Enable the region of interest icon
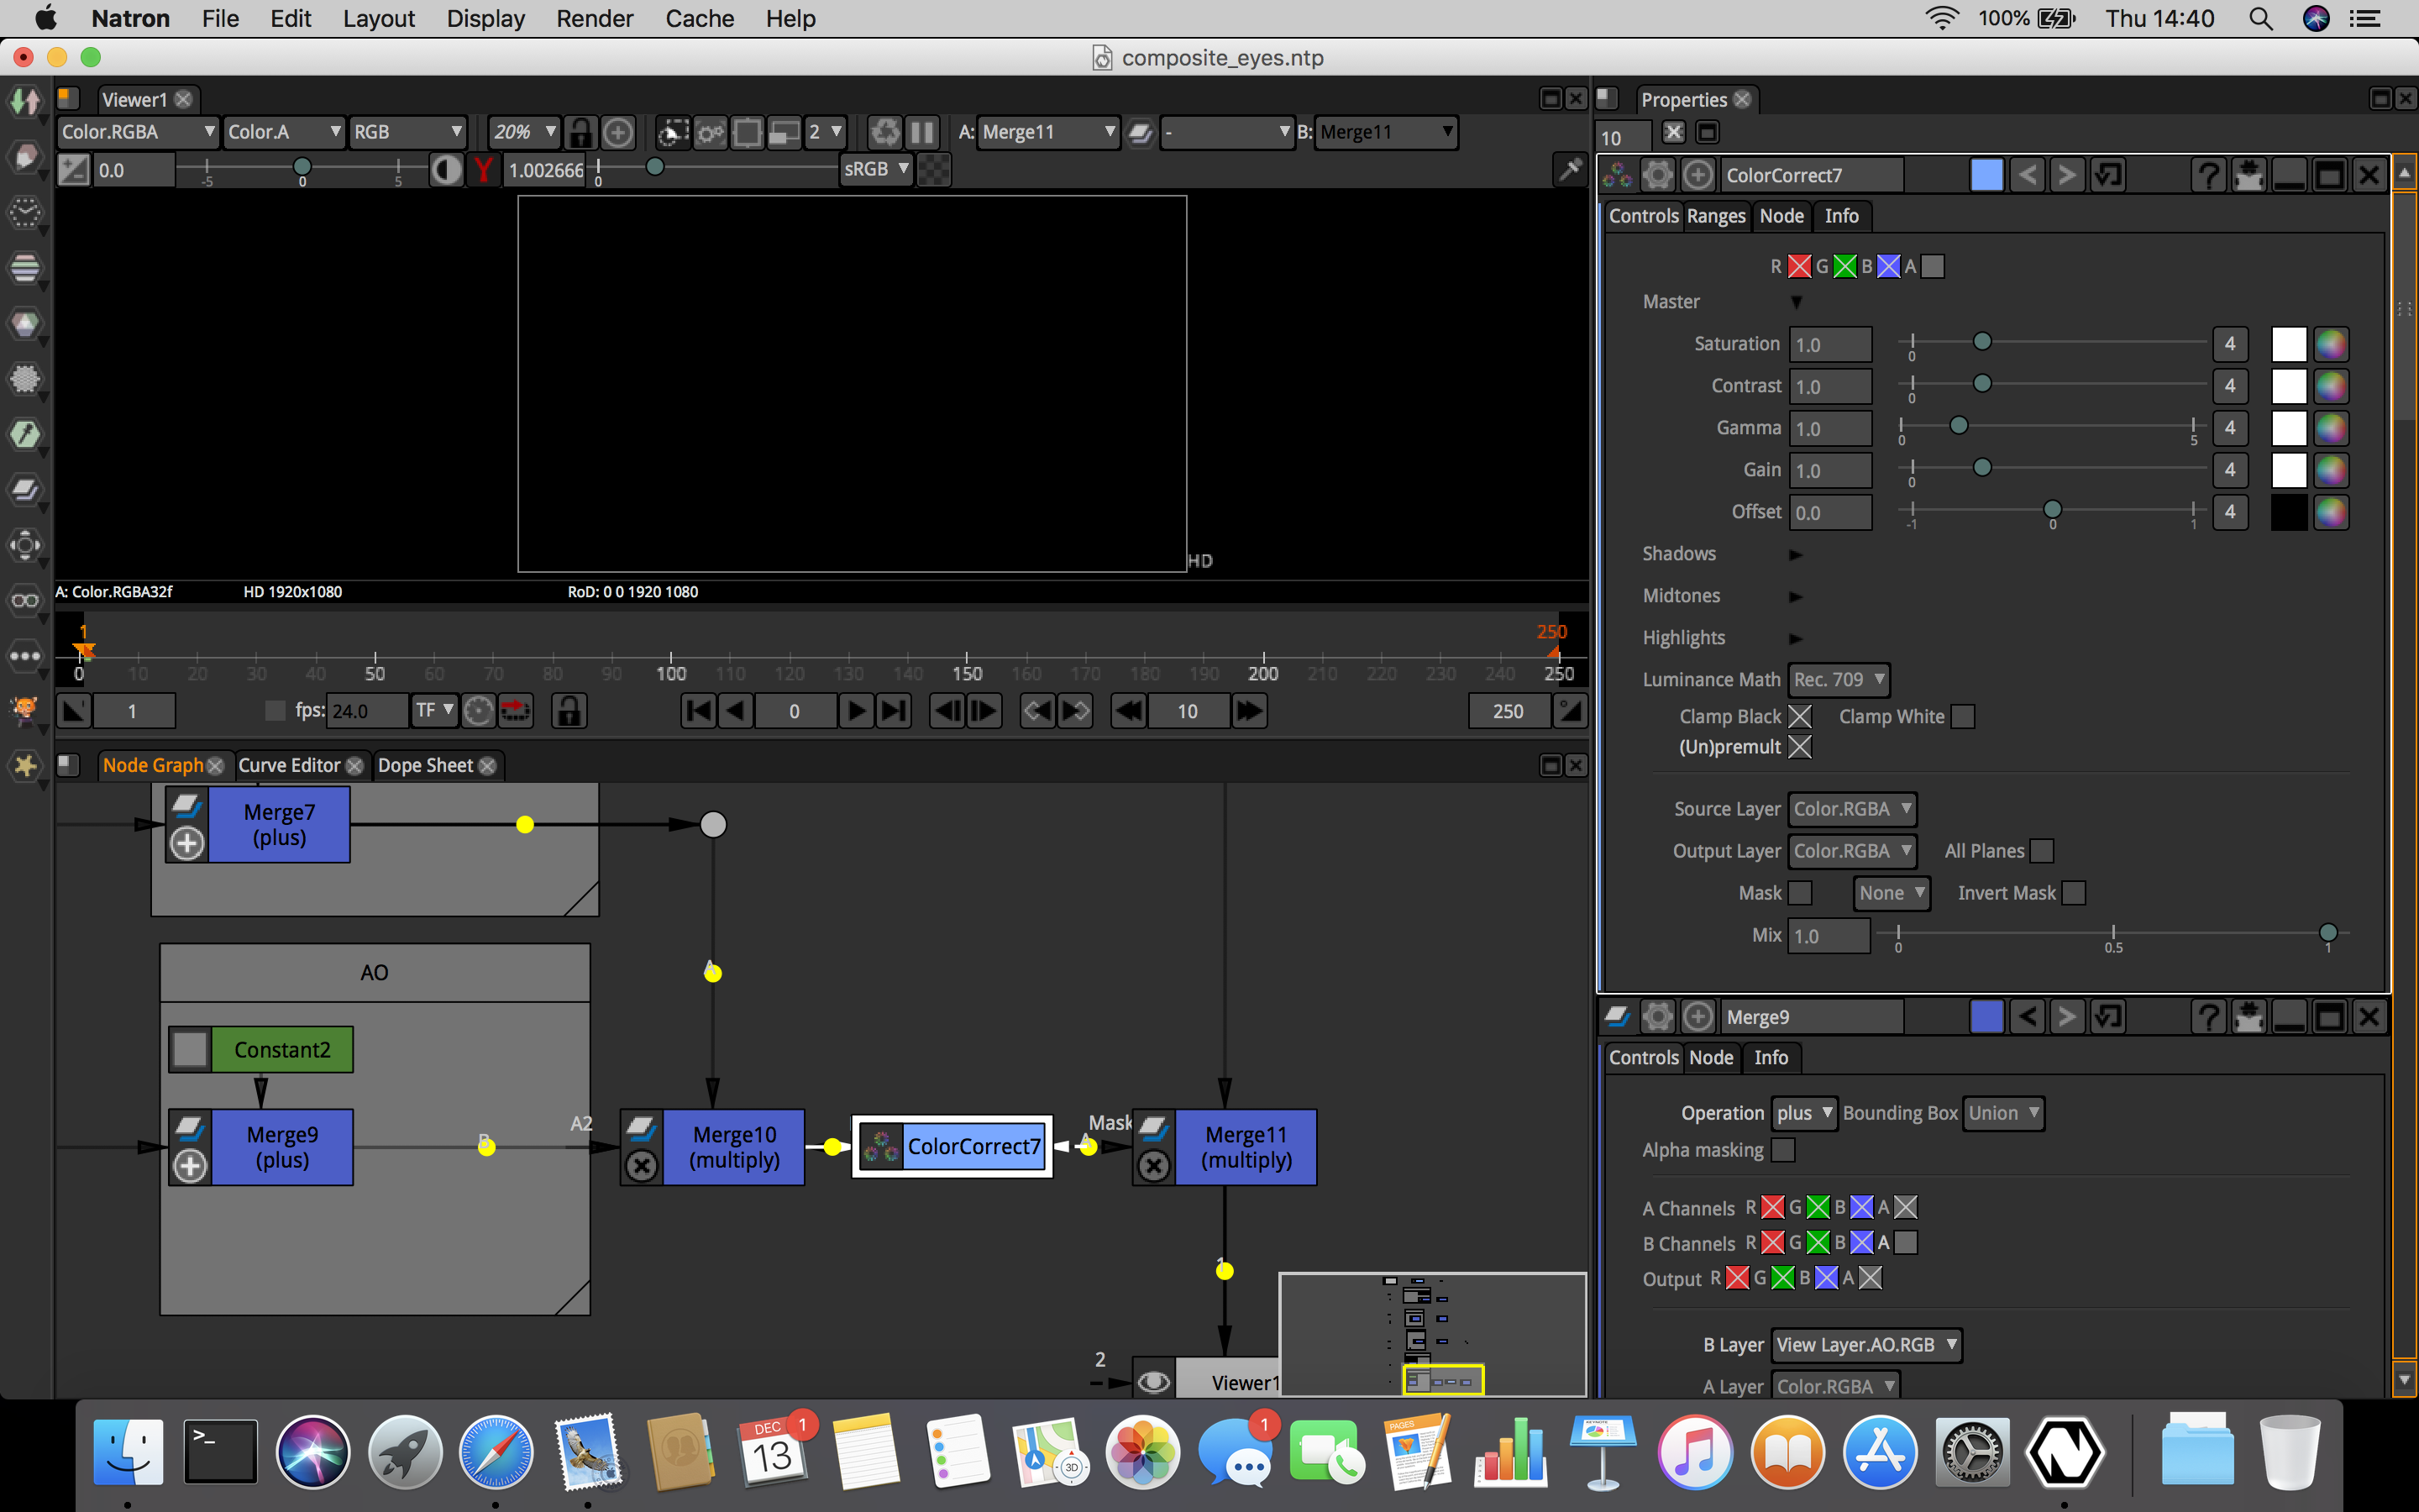The image size is (2419, 1512). 748,132
